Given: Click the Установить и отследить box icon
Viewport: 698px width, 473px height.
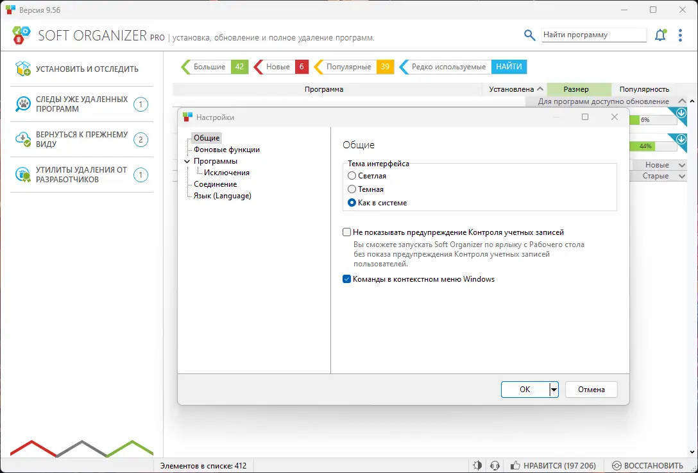Looking at the screenshot, I should 22,69.
